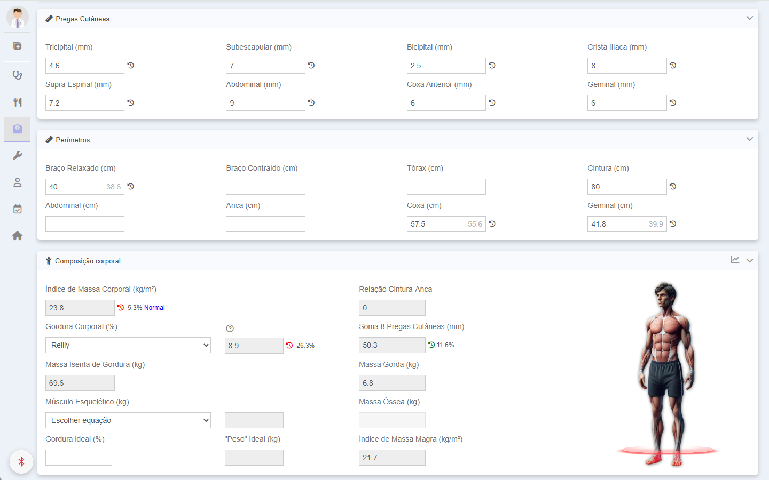The width and height of the screenshot is (769, 480).
Task: Click the Geminal (mm) skinfold input
Action: point(627,103)
